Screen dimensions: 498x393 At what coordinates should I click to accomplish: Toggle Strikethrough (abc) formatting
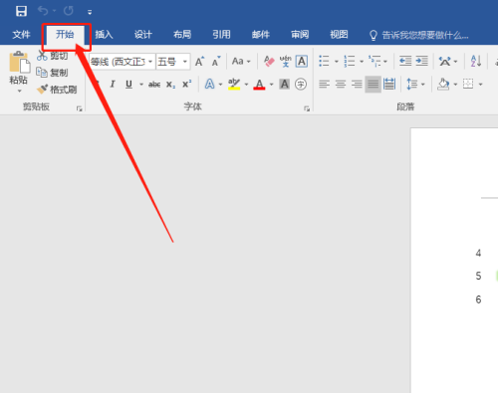pyautogui.click(x=154, y=85)
